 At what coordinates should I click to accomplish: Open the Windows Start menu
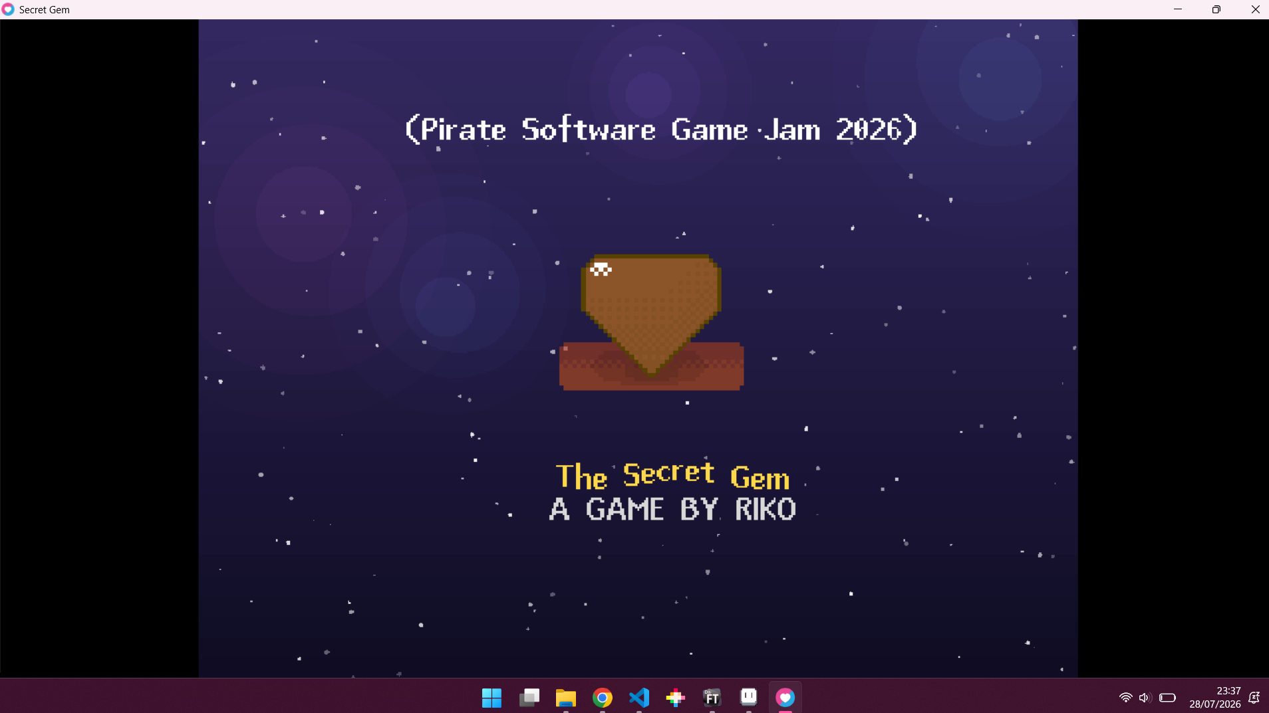click(492, 698)
